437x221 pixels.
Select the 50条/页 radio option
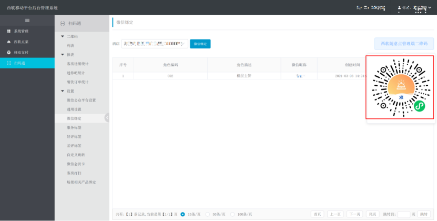click(208, 214)
